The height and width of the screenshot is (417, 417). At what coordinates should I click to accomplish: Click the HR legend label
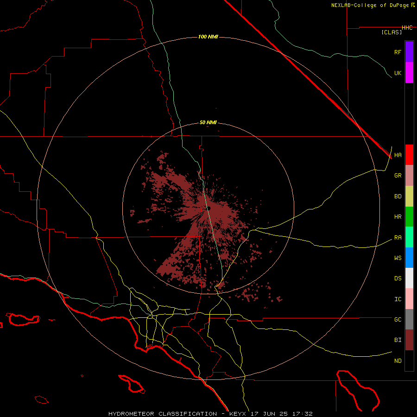coord(398,217)
